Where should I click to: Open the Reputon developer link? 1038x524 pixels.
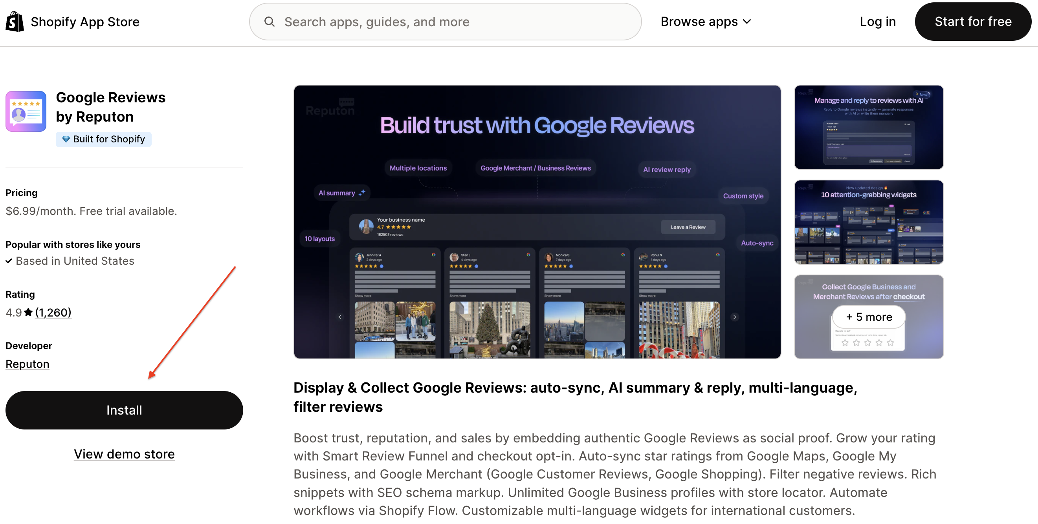[x=28, y=364]
